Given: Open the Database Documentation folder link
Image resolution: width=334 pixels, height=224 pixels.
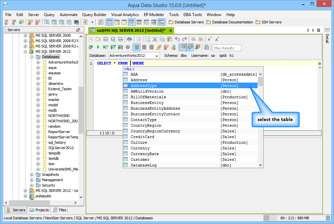Looking at the screenshot, I should point(230,22).
